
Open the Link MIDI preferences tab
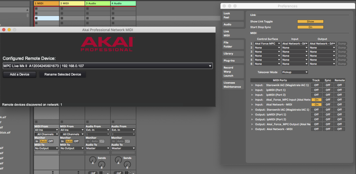[233, 34]
